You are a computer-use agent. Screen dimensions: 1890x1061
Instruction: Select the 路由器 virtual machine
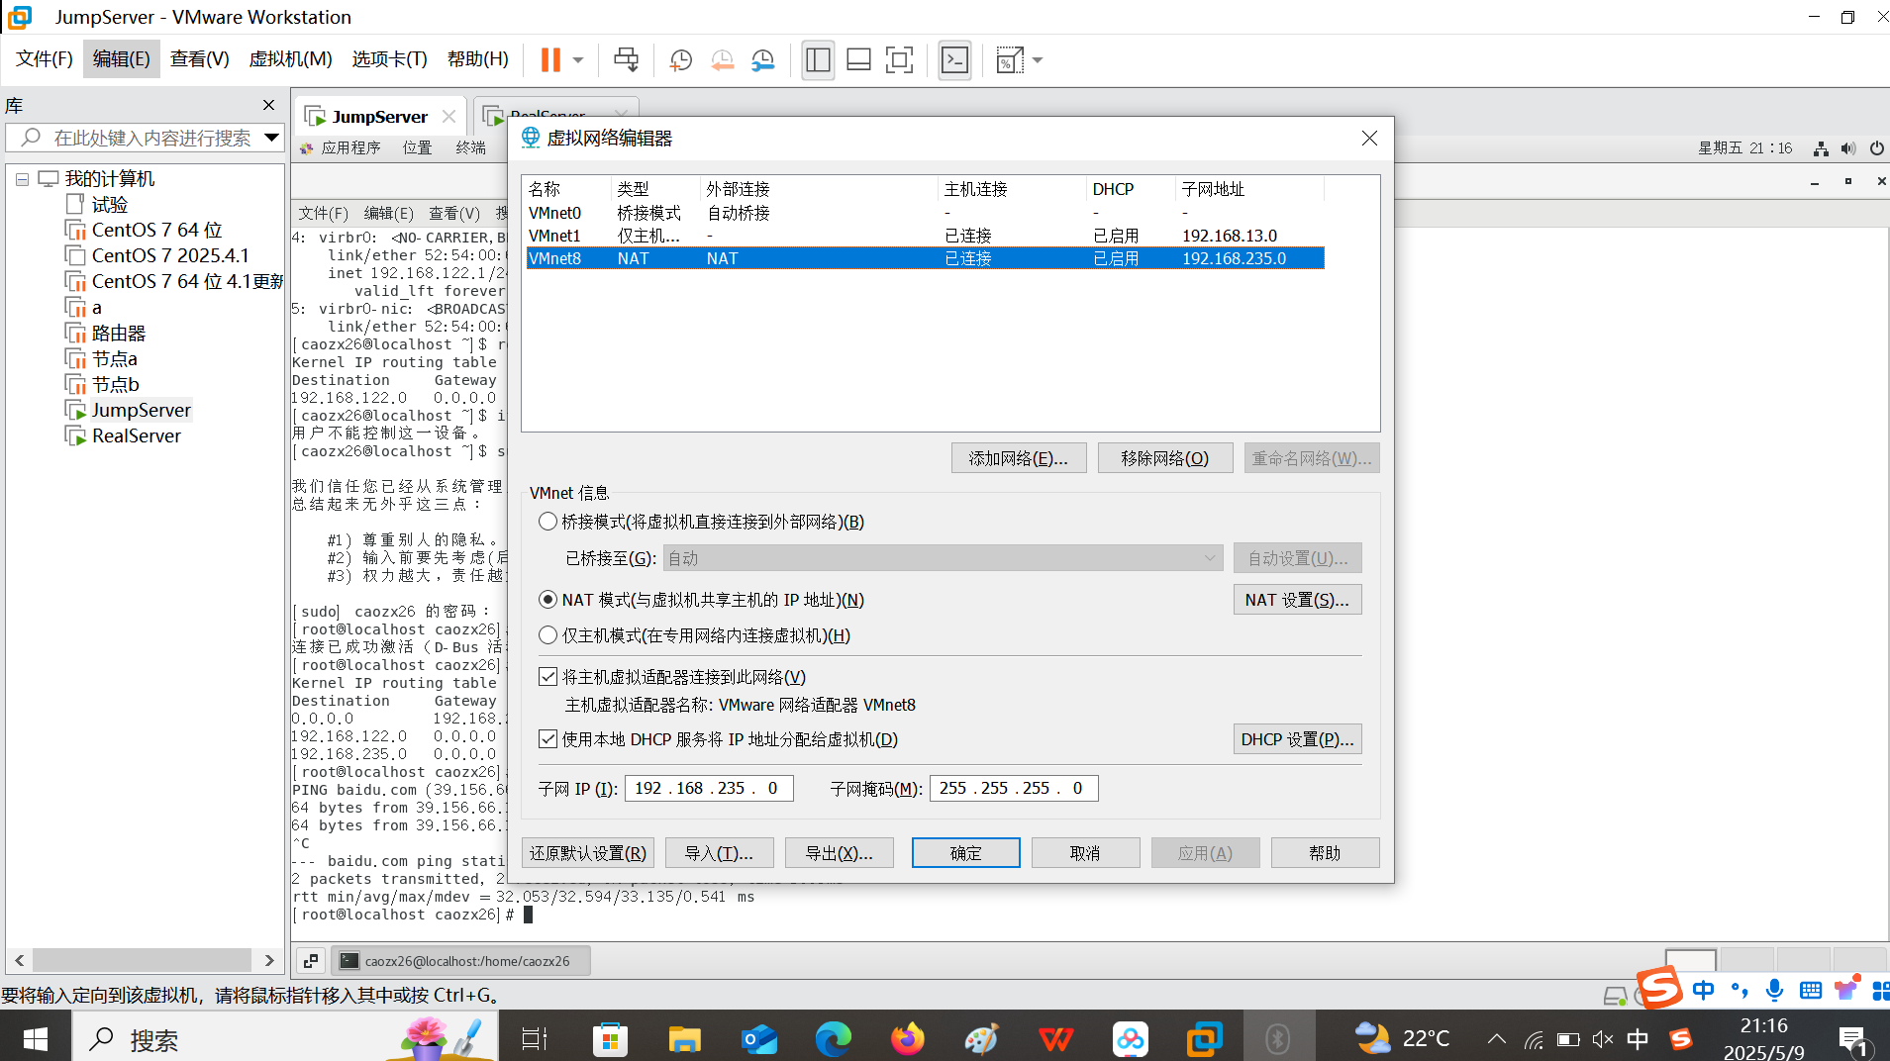click(x=118, y=334)
